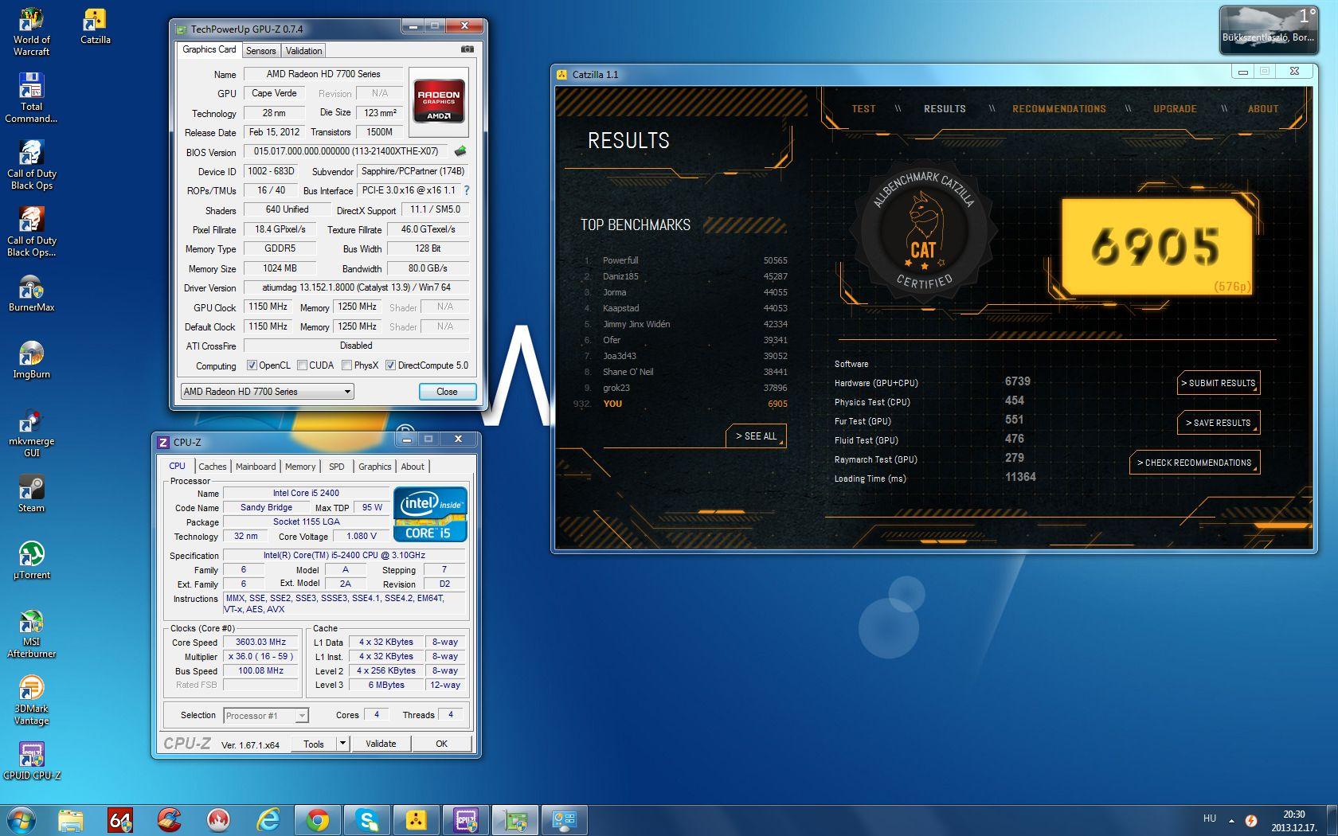This screenshot has height=836, width=1338.
Task: Click HU language indicator in tray
Action: tap(1209, 818)
